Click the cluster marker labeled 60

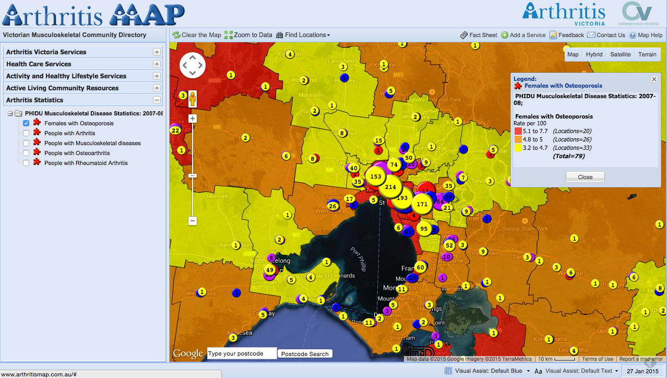pyautogui.click(x=421, y=267)
